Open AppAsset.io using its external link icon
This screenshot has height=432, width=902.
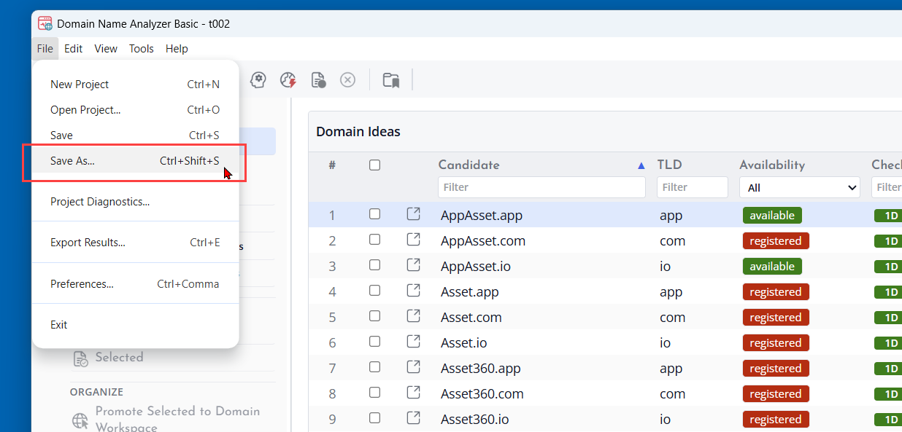tap(413, 265)
